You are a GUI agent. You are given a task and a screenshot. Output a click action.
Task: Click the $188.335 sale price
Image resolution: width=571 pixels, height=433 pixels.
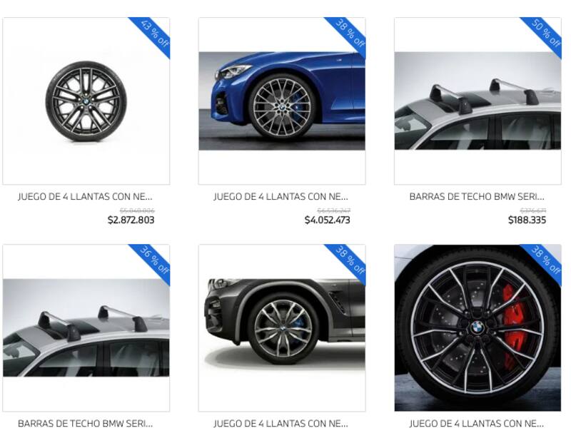pos(527,220)
